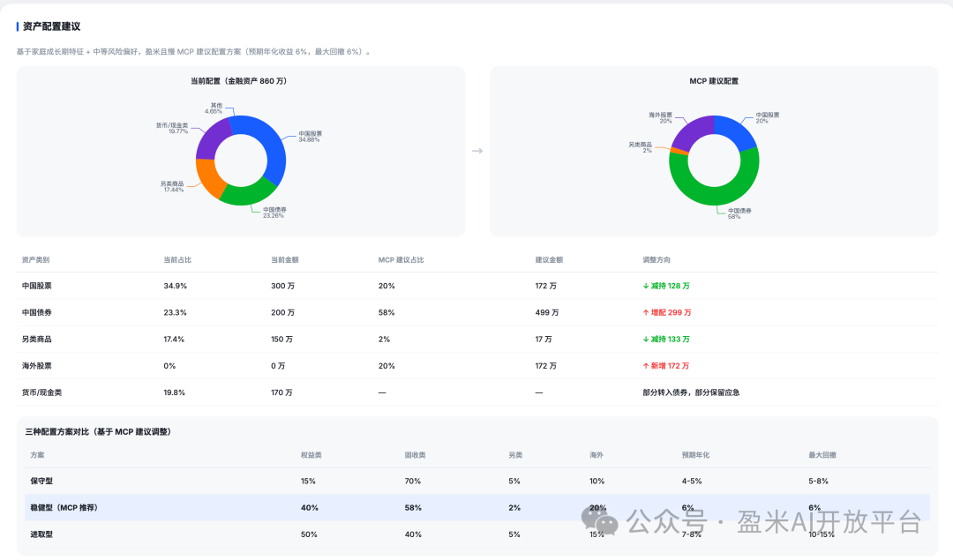Click 减持 128 万 adjustment cell

[x=666, y=286]
